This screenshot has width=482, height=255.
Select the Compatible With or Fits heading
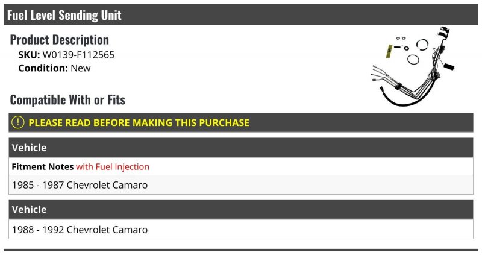pyautogui.click(x=67, y=99)
